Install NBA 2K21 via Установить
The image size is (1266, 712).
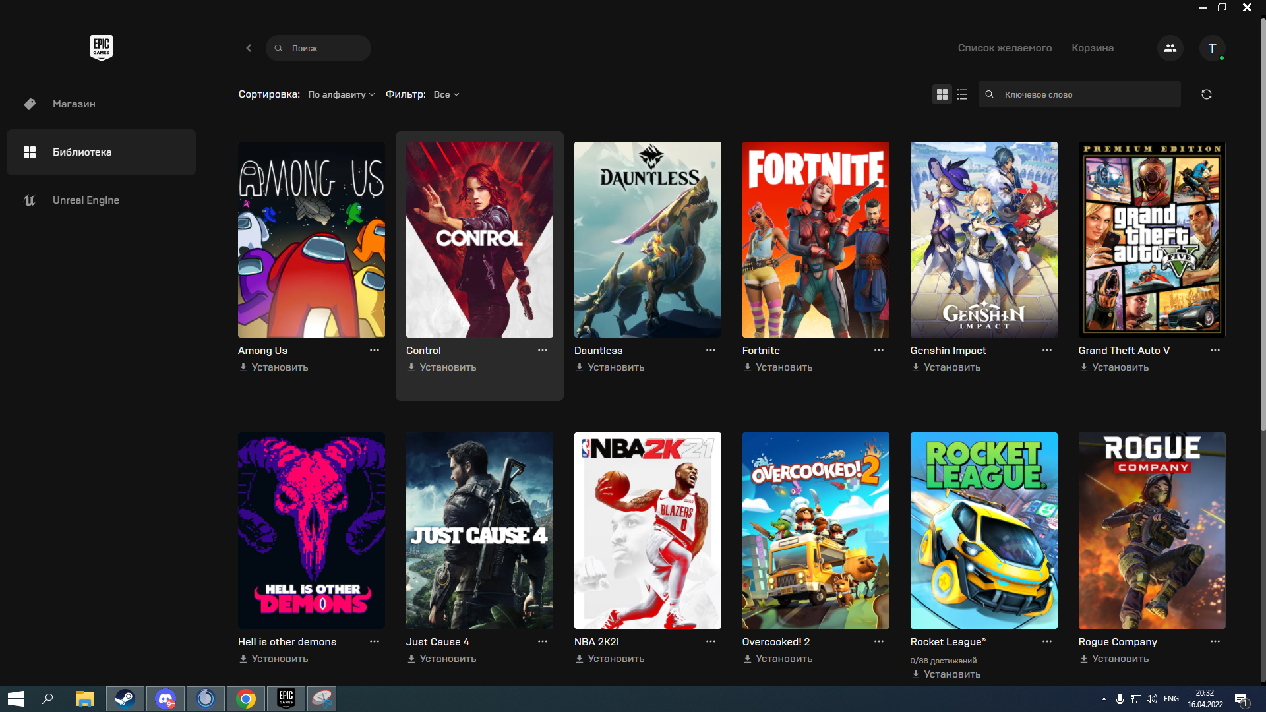[x=610, y=659]
